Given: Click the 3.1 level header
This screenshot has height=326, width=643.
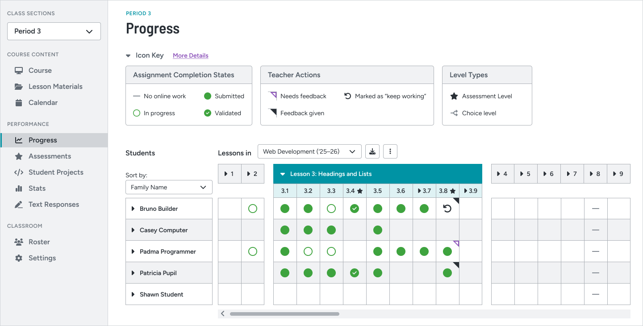Looking at the screenshot, I should (285, 191).
